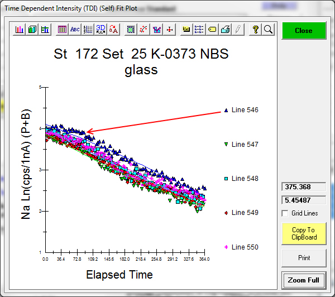335x297 pixels.
Task: Enable the Grid Lines checkbox
Action: [286, 213]
